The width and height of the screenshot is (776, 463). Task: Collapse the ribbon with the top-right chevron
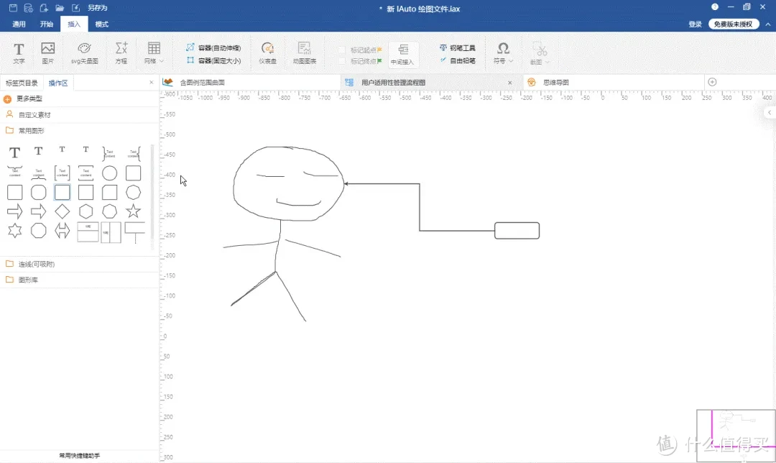768,24
